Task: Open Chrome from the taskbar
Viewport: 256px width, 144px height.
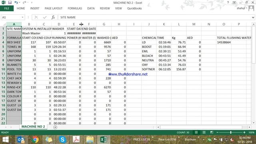Action: [35, 140]
